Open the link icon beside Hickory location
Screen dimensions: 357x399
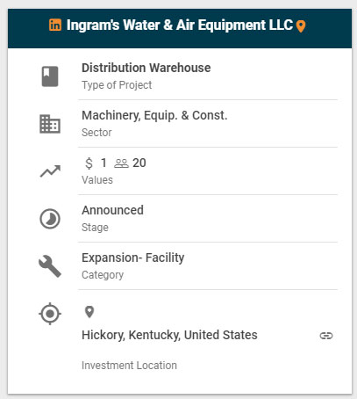click(x=326, y=336)
